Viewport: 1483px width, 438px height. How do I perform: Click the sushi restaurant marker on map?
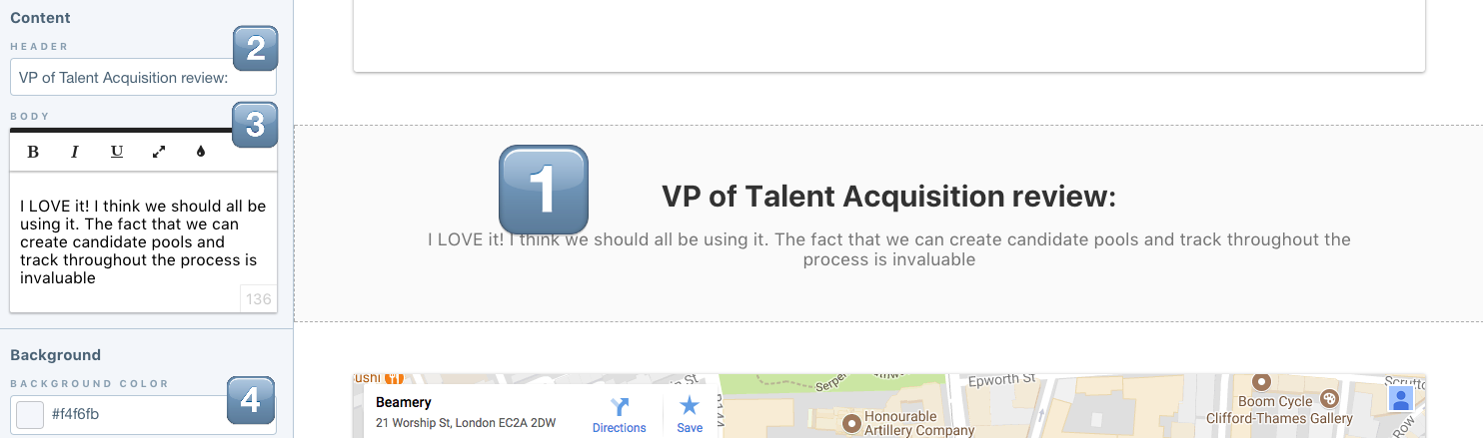click(393, 378)
